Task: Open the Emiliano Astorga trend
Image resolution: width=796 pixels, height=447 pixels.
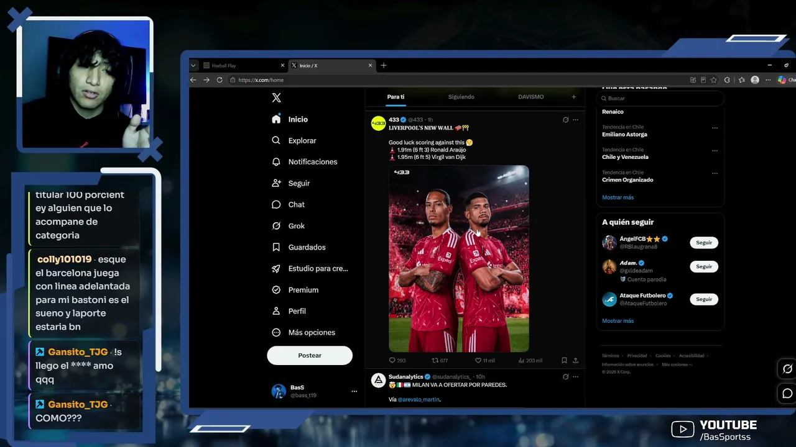Action: coord(624,135)
